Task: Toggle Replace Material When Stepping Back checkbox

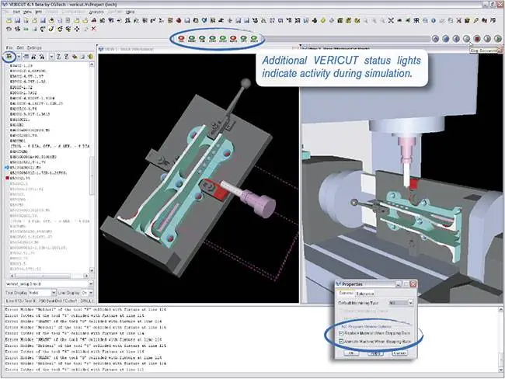Action: [x=341, y=333]
